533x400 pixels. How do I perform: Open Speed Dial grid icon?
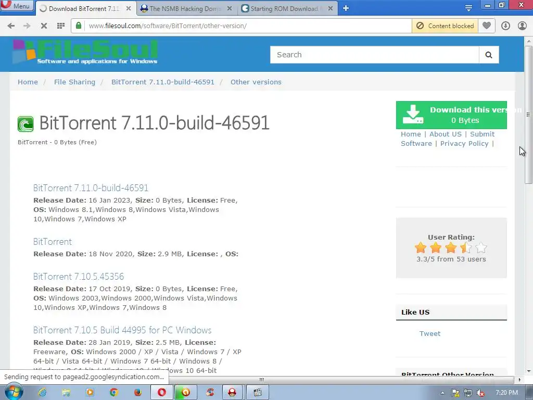(x=61, y=26)
